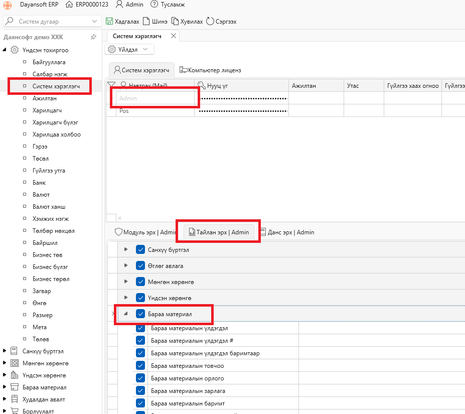Pin the Даянсофт демо ХХК panel
The height and width of the screenshot is (414, 465).
click(x=93, y=37)
